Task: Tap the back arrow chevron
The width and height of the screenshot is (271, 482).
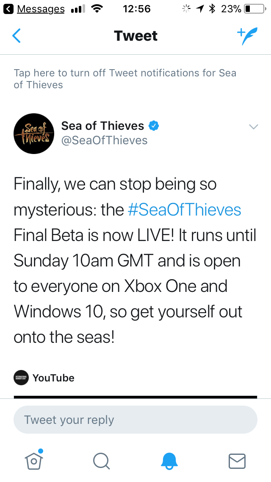Action: (17, 36)
